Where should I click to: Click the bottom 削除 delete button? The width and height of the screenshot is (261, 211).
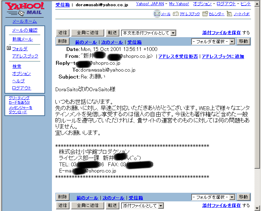pos(63,197)
